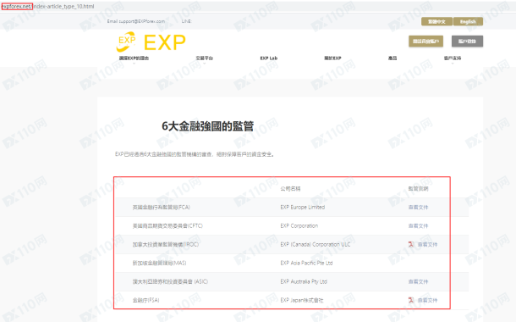Click the MAS regulator name cell
This screenshot has width=516, height=322.
pyautogui.click(x=159, y=263)
